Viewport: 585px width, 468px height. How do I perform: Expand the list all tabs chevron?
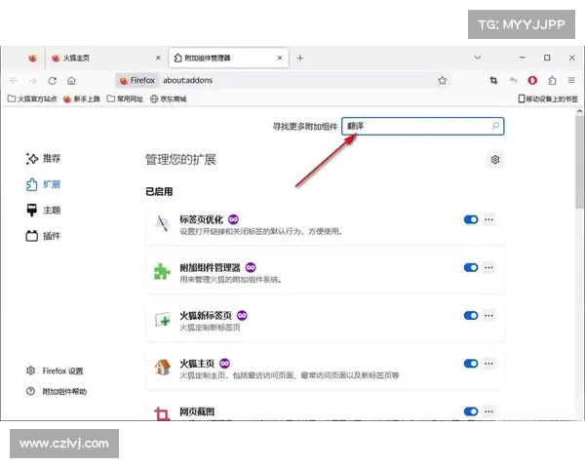click(x=477, y=58)
